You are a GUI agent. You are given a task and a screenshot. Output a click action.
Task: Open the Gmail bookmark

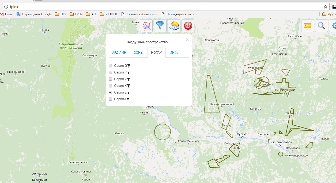point(7,14)
